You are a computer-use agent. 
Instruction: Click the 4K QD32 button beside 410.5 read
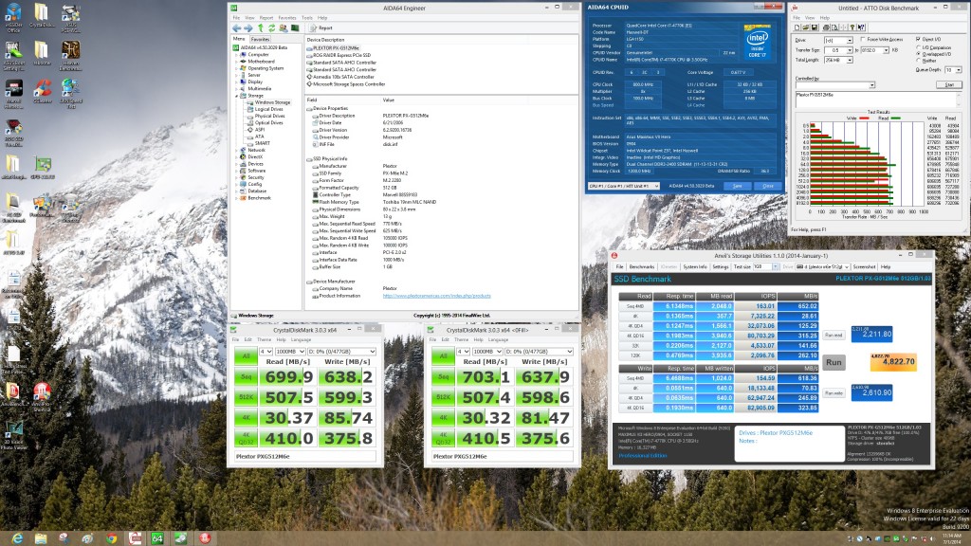coord(443,438)
